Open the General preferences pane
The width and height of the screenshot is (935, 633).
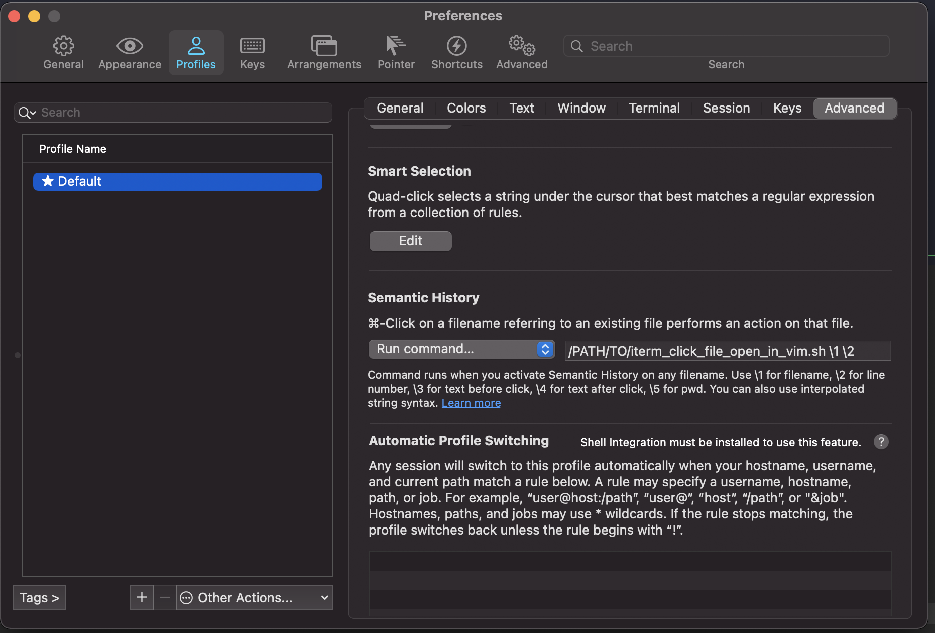(x=63, y=53)
